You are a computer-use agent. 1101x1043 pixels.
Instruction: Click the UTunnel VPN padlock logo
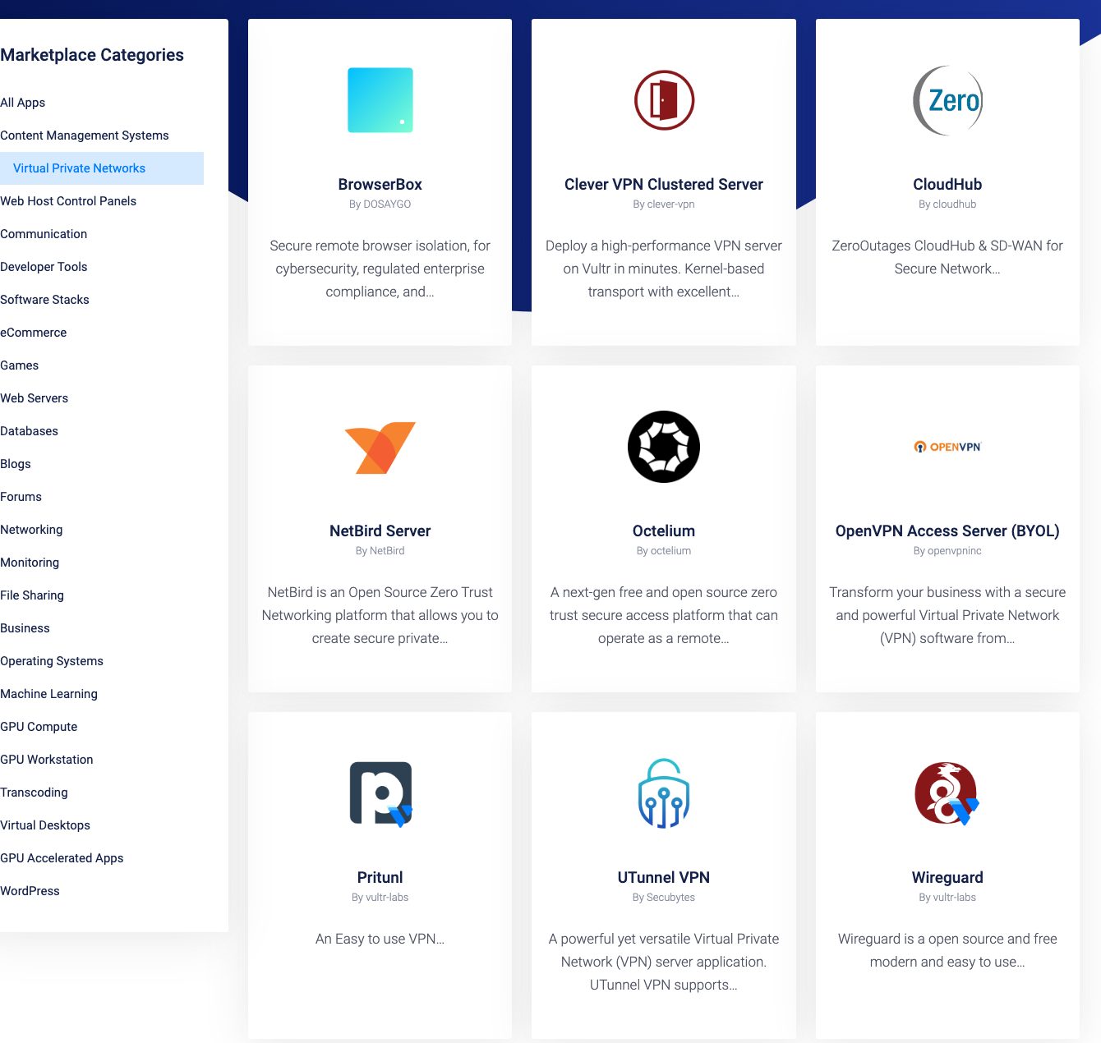664,793
